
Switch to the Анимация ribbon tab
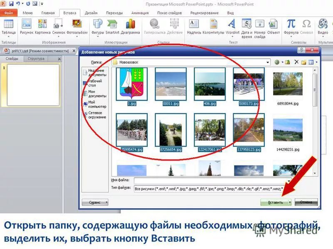point(140,13)
